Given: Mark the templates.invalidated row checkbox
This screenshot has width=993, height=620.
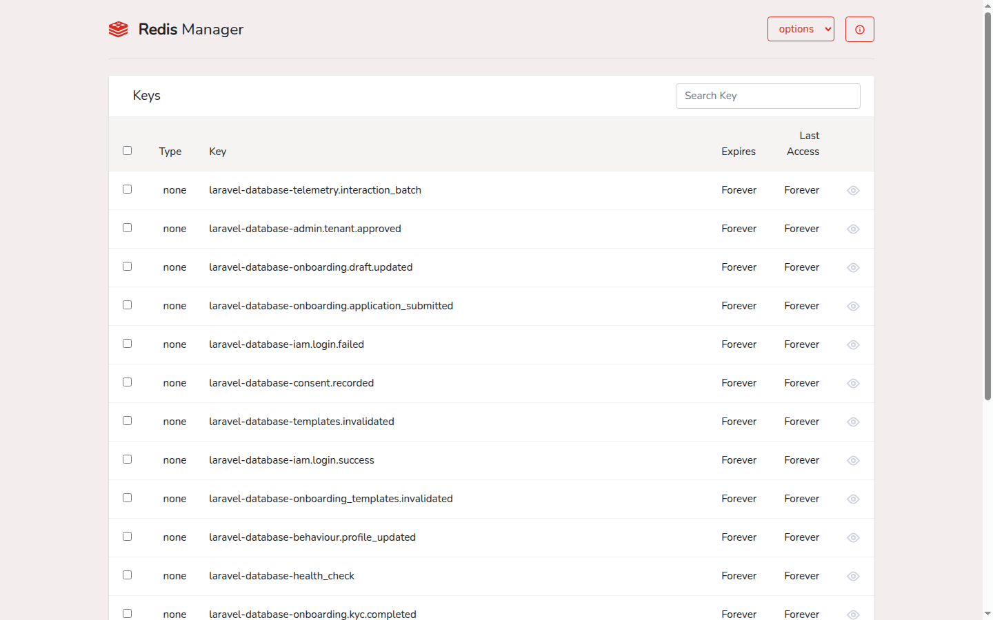Looking at the screenshot, I should (127, 420).
